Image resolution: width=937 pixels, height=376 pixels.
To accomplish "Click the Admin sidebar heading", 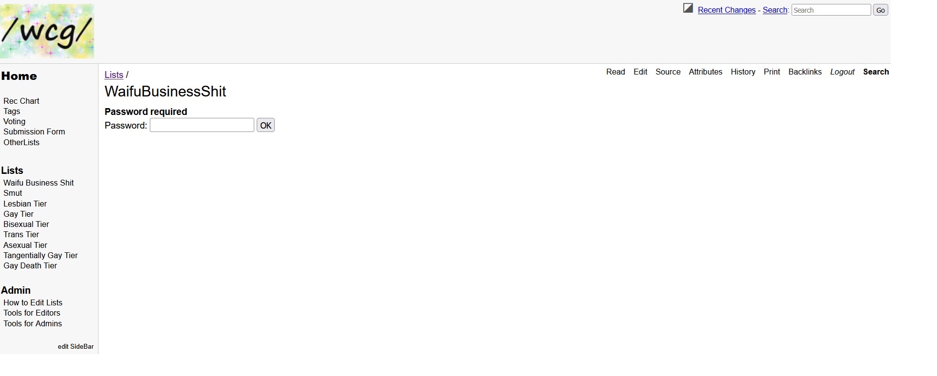I will coord(16,290).
